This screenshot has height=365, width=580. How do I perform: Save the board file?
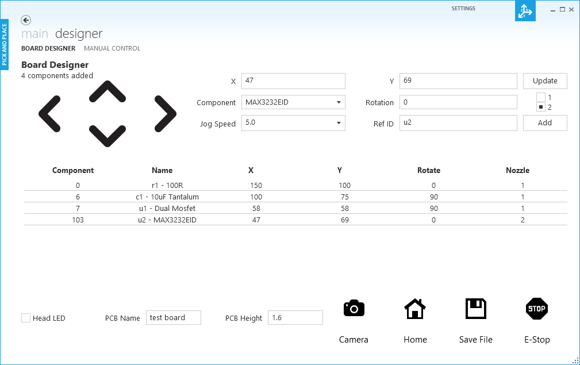pos(475,309)
